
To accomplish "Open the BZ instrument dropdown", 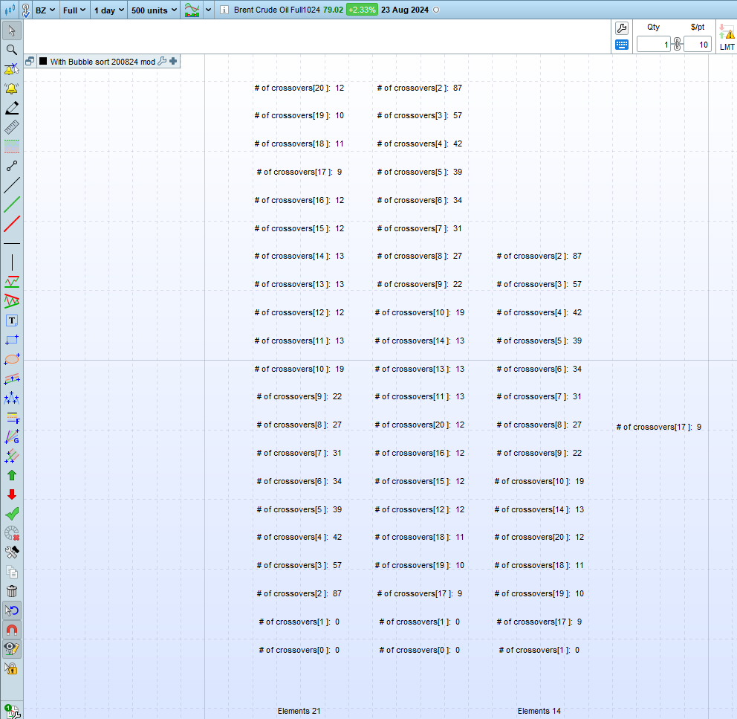I will coord(45,10).
